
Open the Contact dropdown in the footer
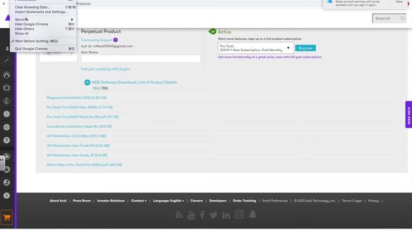pyautogui.click(x=139, y=201)
